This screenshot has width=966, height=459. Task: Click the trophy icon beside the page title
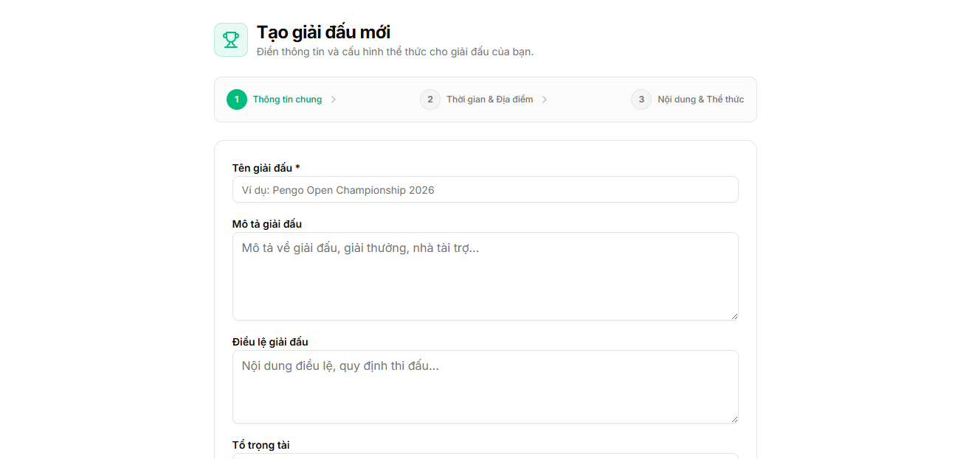pos(231,40)
